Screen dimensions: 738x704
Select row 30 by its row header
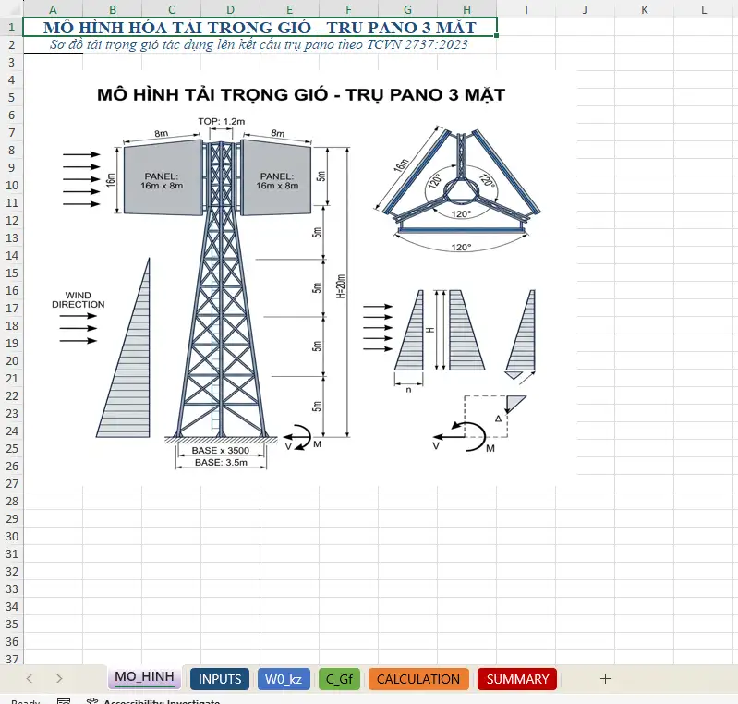coord(11,537)
